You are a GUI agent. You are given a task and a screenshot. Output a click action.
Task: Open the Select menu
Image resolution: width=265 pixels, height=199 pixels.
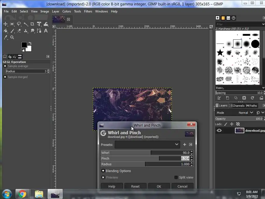[x=24, y=11]
